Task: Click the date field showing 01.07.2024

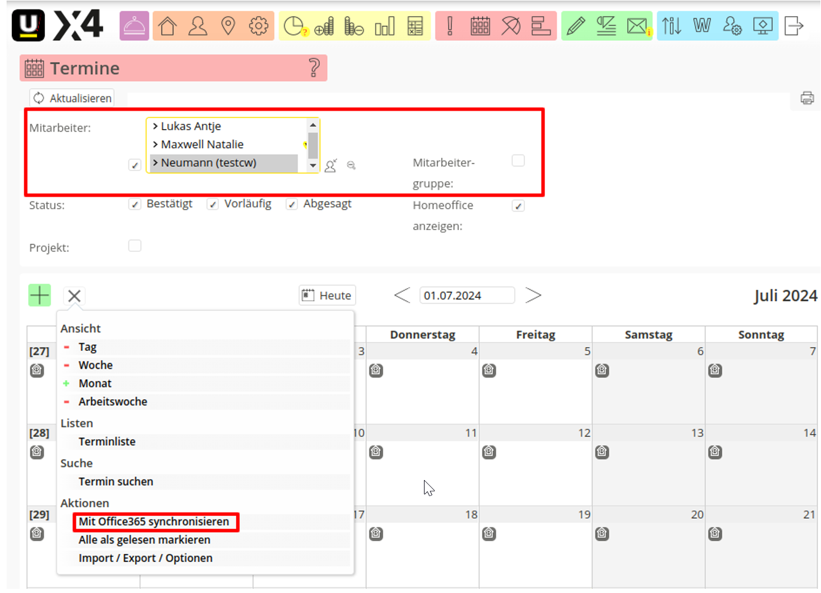Action: pyautogui.click(x=466, y=295)
